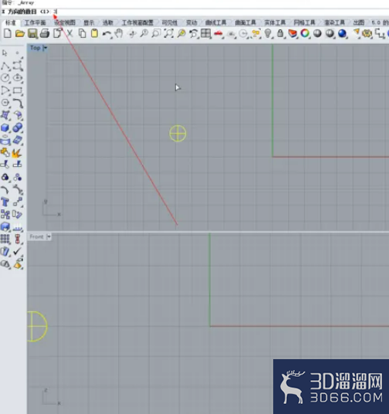The image size is (389, 414).
Task: Print using the printer icon
Action: (45, 33)
